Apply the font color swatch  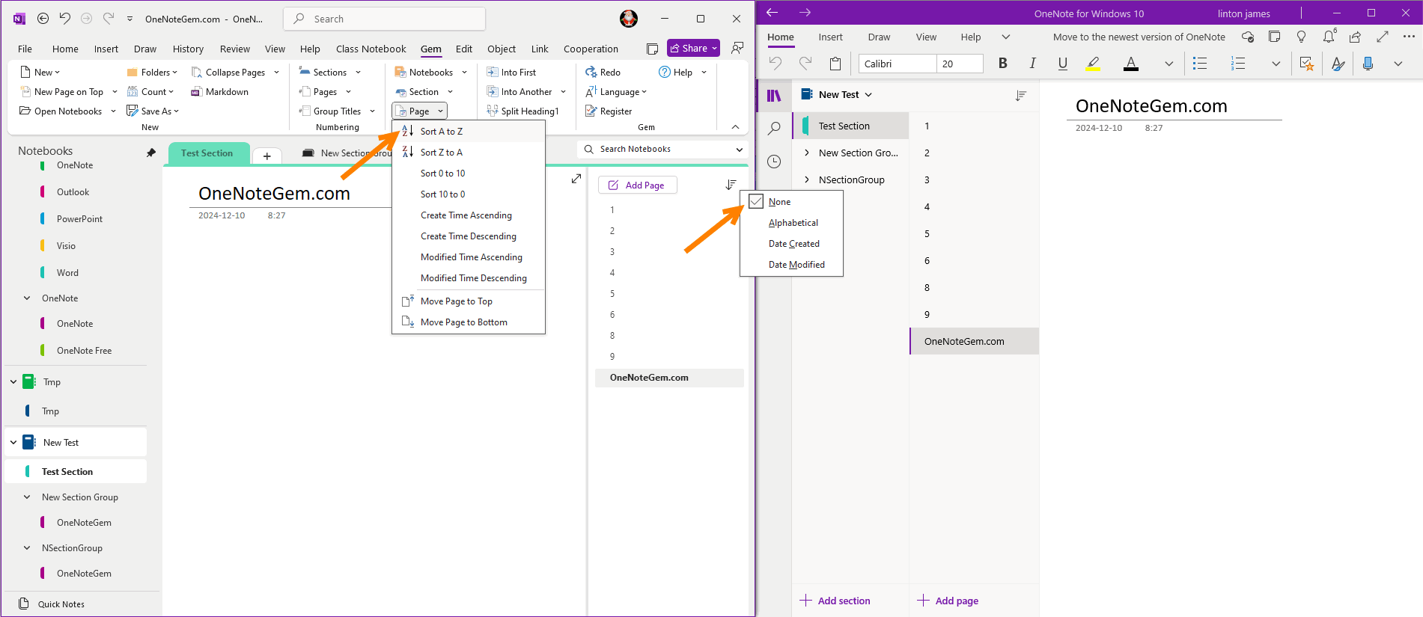coord(1131,64)
